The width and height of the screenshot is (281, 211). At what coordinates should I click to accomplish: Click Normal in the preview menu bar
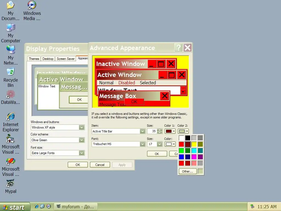tap(106, 83)
